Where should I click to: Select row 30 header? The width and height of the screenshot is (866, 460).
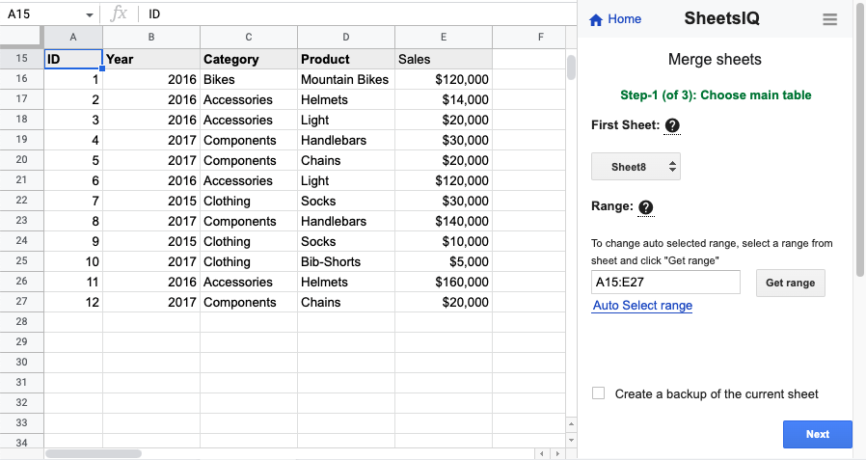coord(21,363)
